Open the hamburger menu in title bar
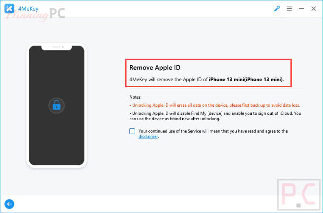Screen dimensions: 323x213 [289, 9]
